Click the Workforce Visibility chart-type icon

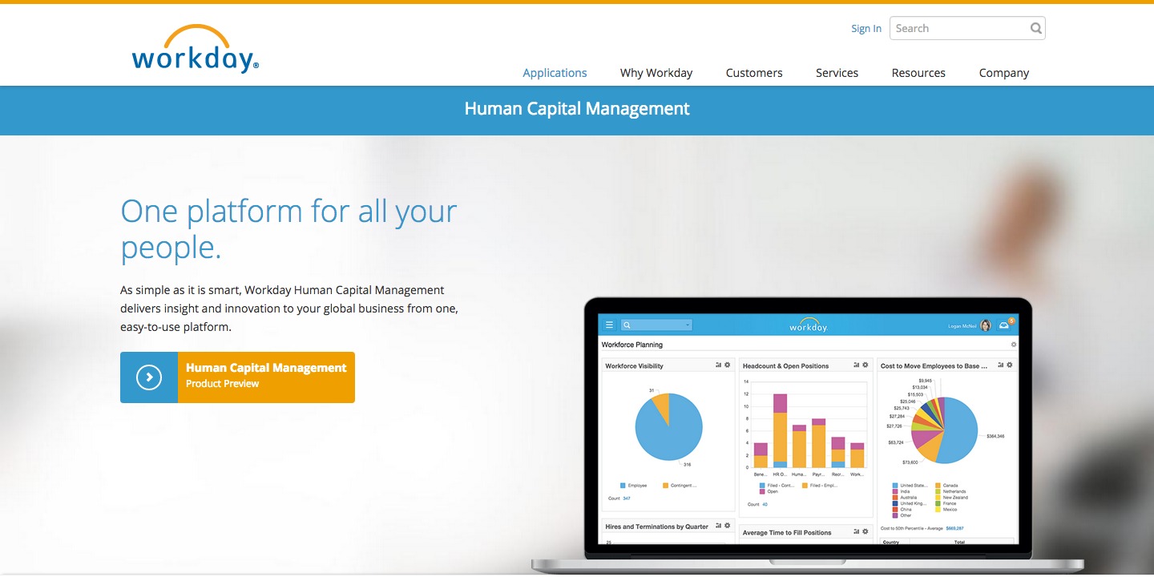pyautogui.click(x=719, y=365)
